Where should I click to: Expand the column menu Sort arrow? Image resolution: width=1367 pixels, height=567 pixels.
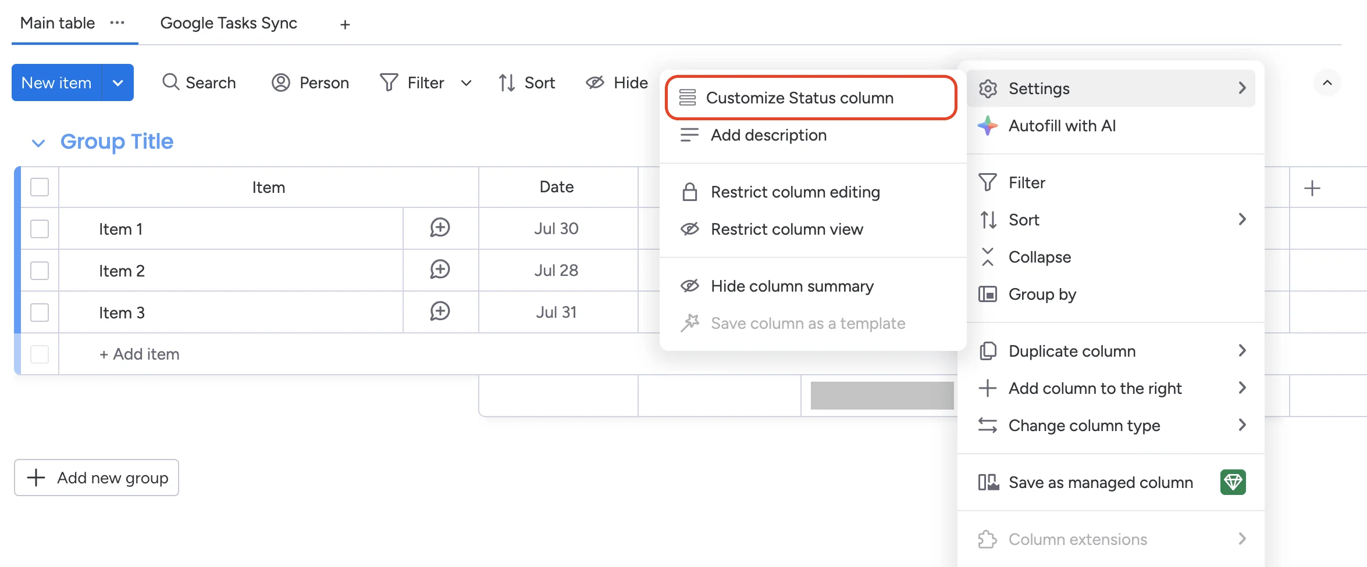tap(1242, 219)
